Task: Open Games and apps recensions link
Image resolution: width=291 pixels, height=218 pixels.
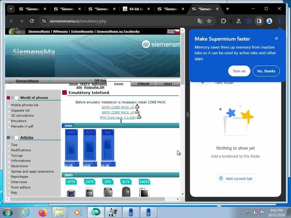Action: click(32, 171)
